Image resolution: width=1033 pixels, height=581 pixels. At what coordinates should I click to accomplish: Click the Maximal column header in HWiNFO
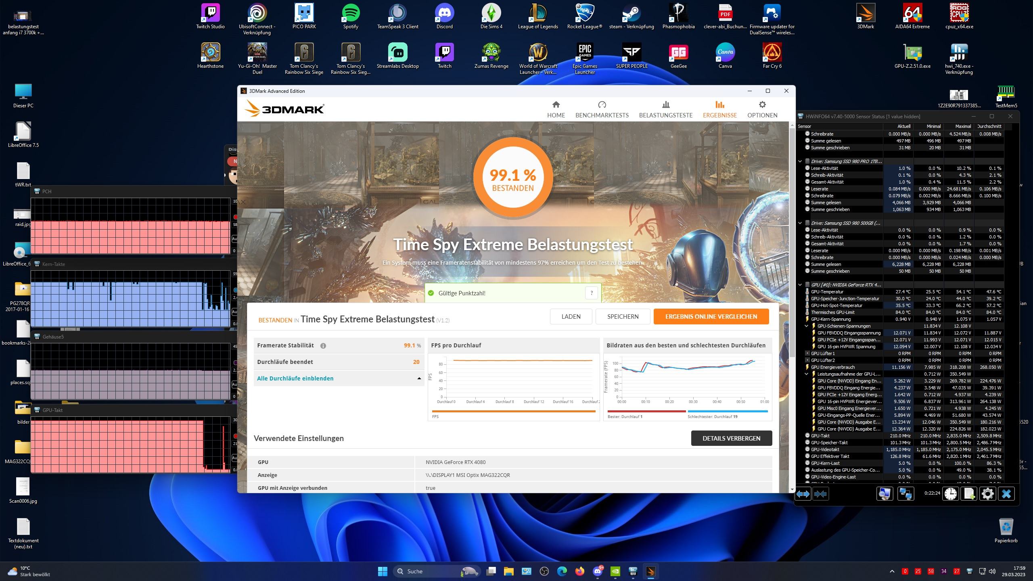(959, 126)
